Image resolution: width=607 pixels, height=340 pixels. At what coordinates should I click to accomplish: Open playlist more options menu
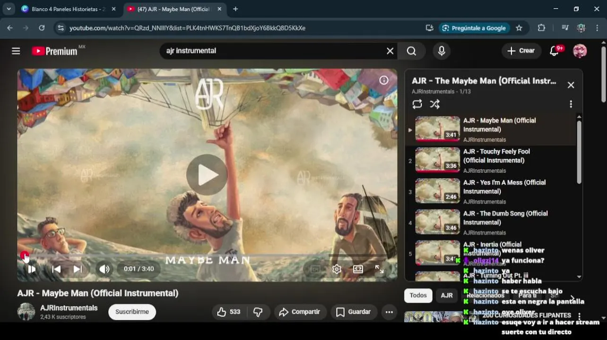point(571,104)
